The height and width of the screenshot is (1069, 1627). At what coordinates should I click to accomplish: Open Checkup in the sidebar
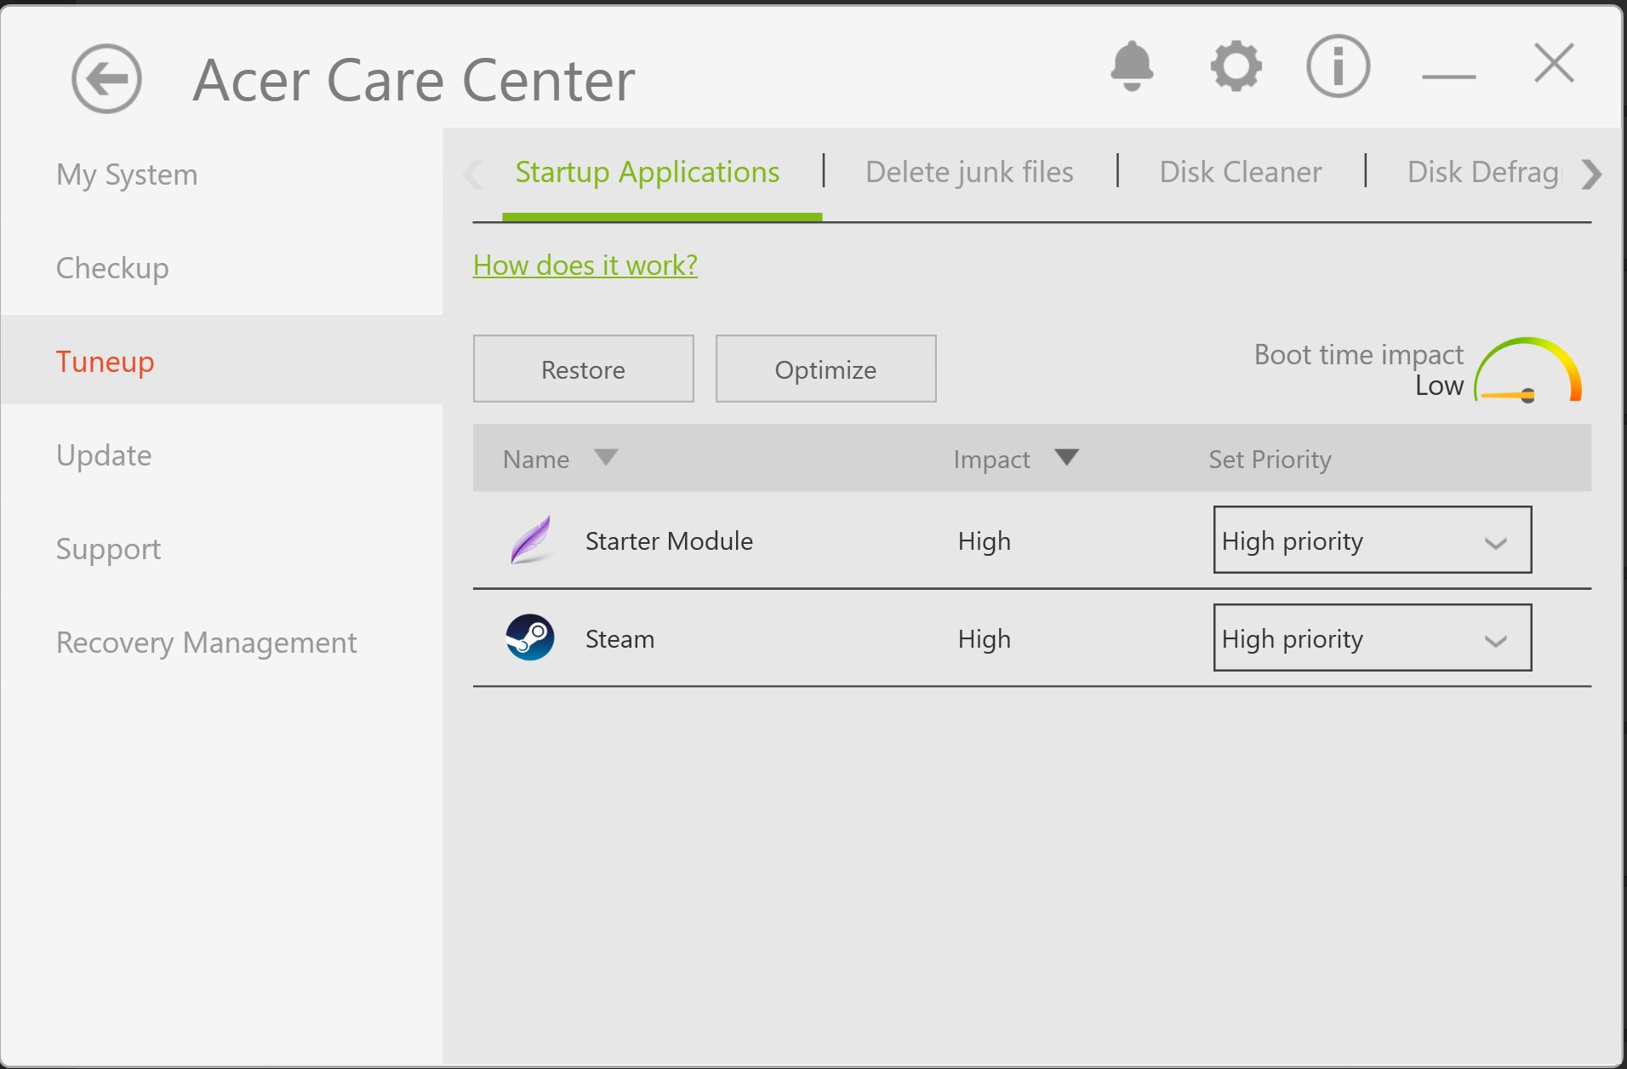pyautogui.click(x=112, y=268)
